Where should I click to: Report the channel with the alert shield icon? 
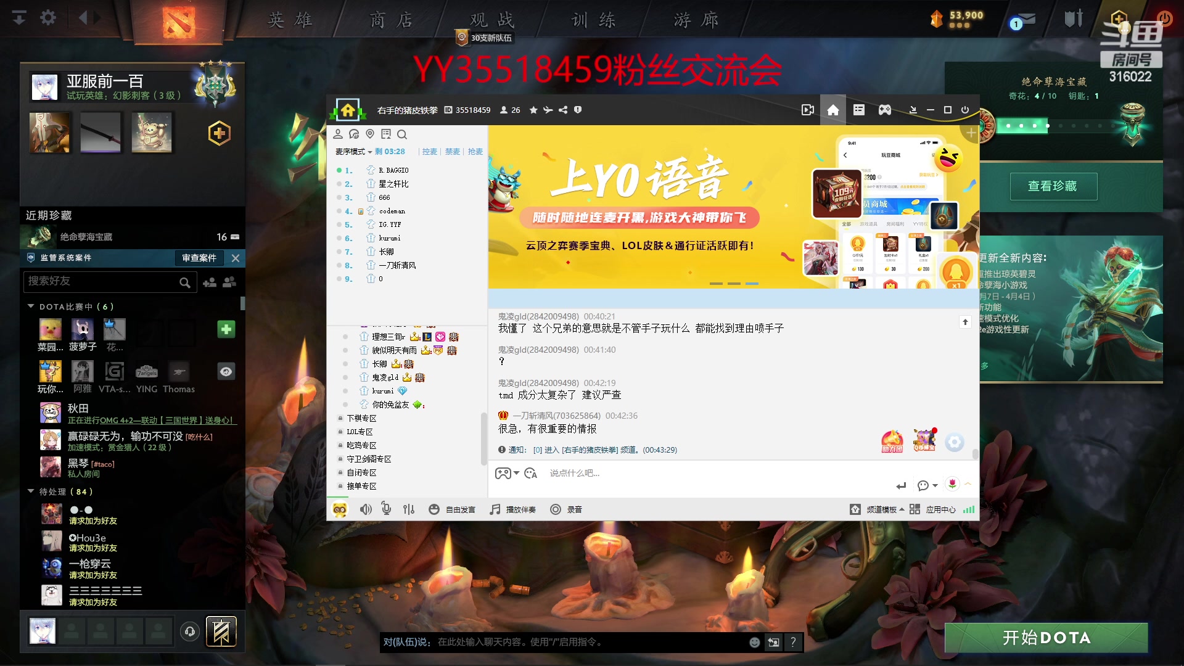pyautogui.click(x=578, y=110)
